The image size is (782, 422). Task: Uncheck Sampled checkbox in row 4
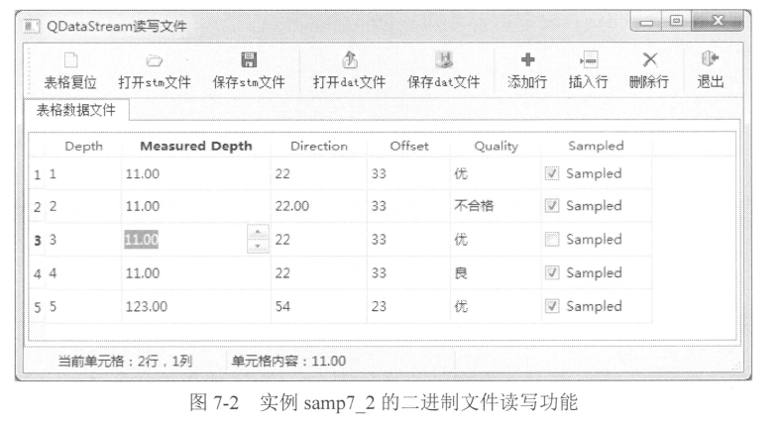[x=552, y=272]
